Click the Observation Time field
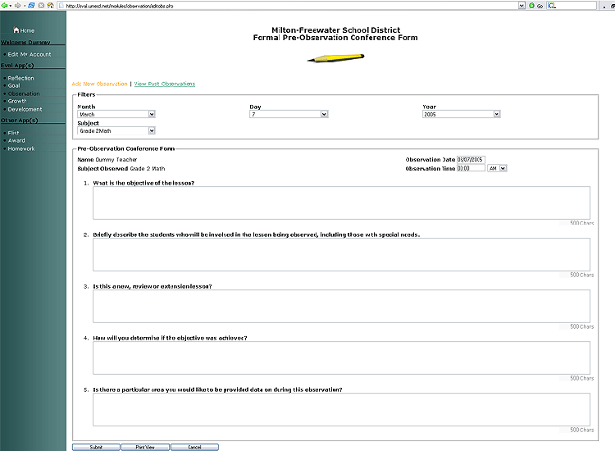Viewport: 615px width, 451px height. click(471, 168)
